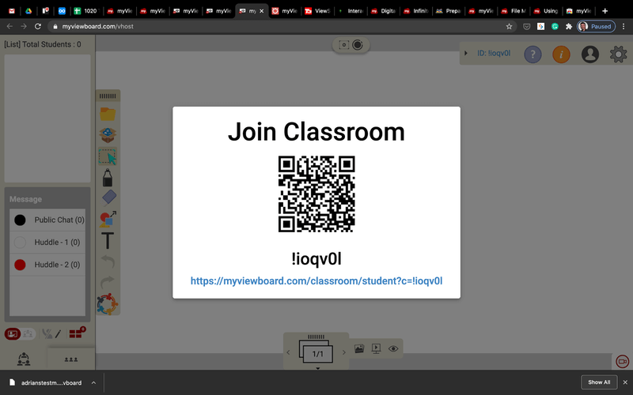Open the user profile icon

589,54
